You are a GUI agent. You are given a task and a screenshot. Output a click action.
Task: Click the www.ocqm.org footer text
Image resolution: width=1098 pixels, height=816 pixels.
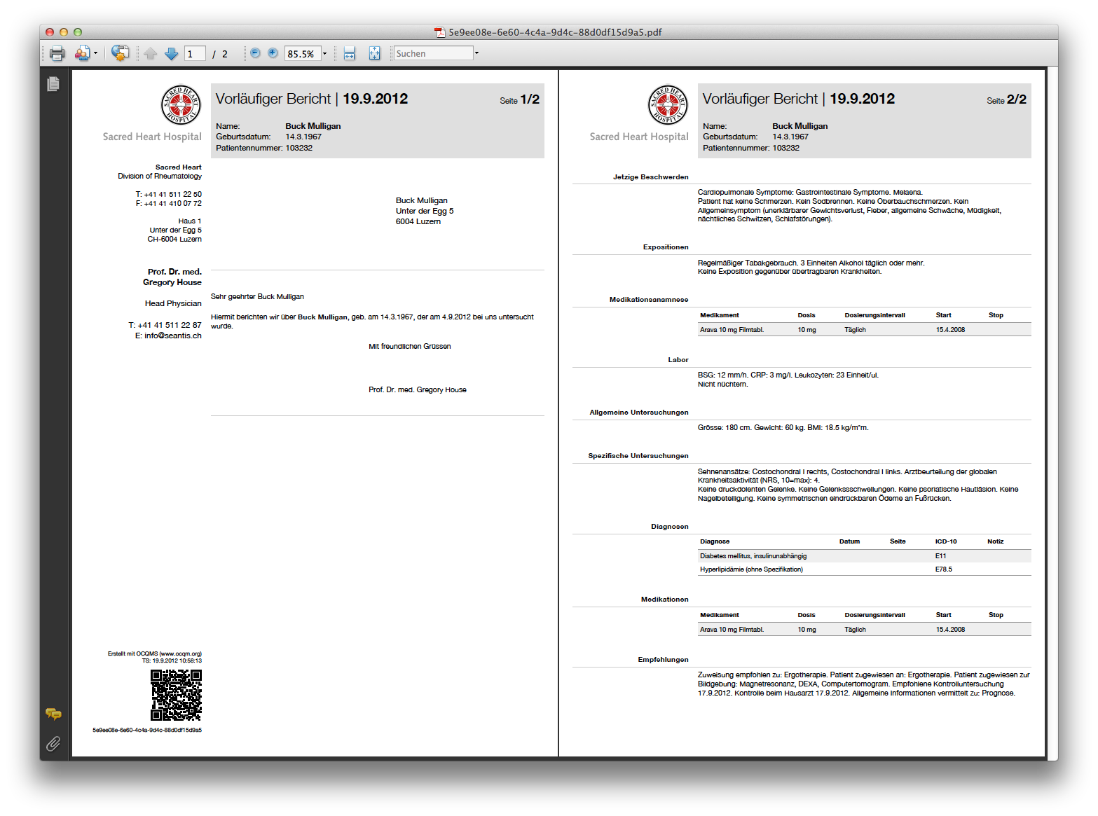(180, 654)
